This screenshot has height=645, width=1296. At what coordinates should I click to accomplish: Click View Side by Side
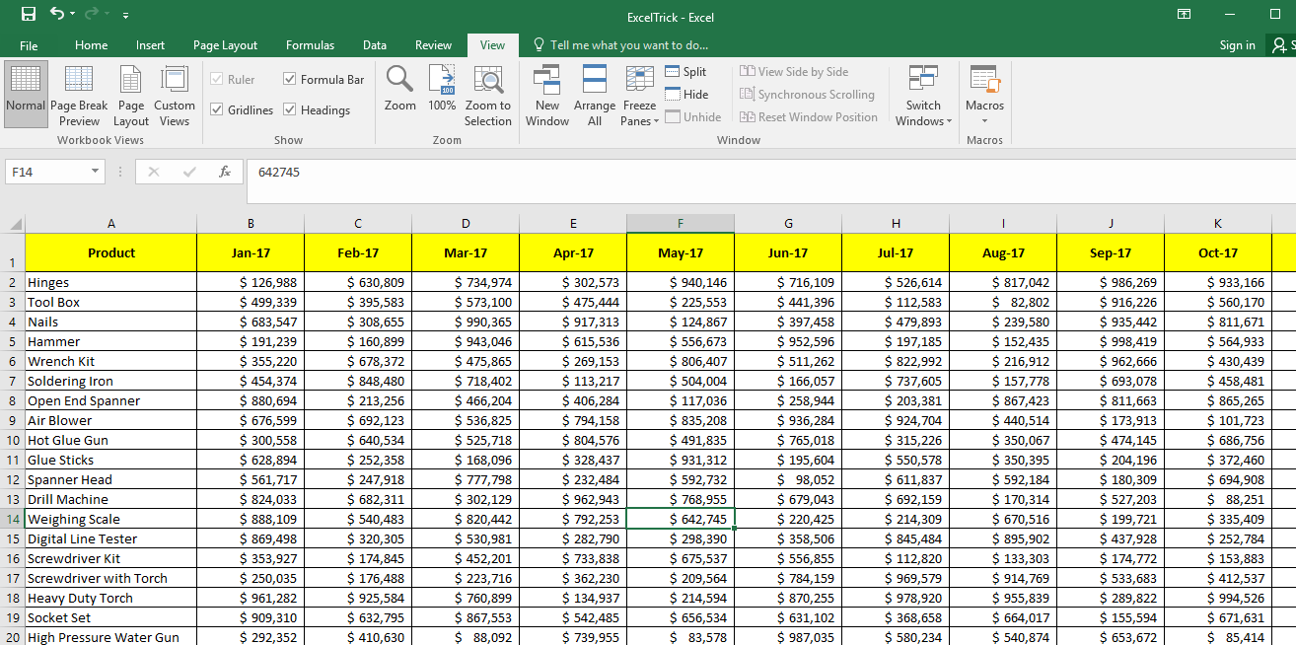coord(794,71)
